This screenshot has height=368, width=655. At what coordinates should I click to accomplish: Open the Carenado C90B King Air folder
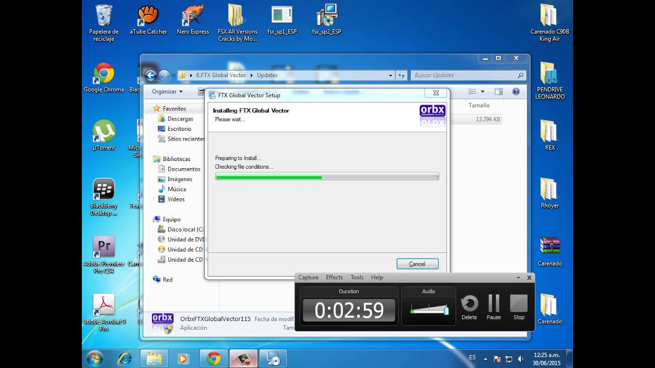(550, 23)
